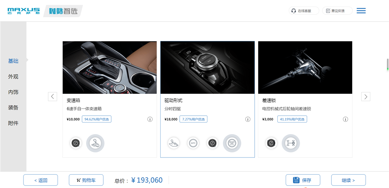Click the 保存 save button
The height and width of the screenshot is (188, 389).
click(303, 180)
